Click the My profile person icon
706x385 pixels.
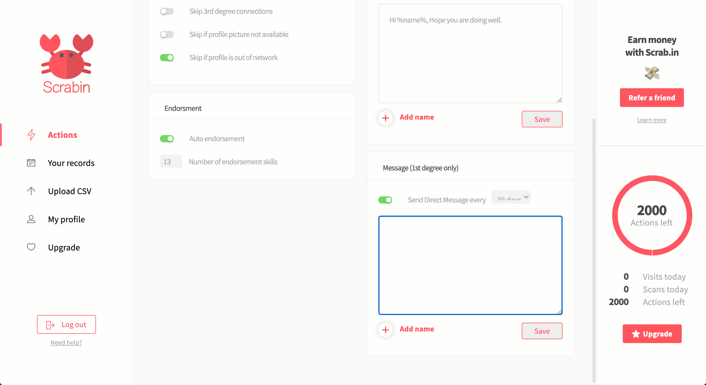[31, 219]
